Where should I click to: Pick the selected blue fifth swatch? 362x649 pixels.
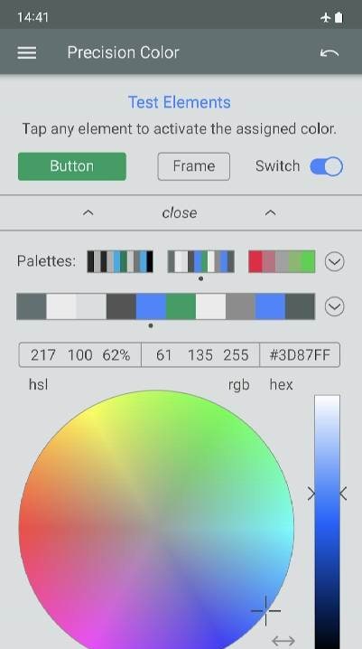coord(151,306)
